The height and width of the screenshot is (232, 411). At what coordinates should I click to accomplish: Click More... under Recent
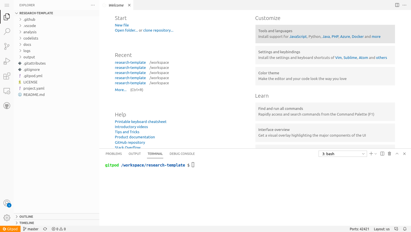point(121,90)
